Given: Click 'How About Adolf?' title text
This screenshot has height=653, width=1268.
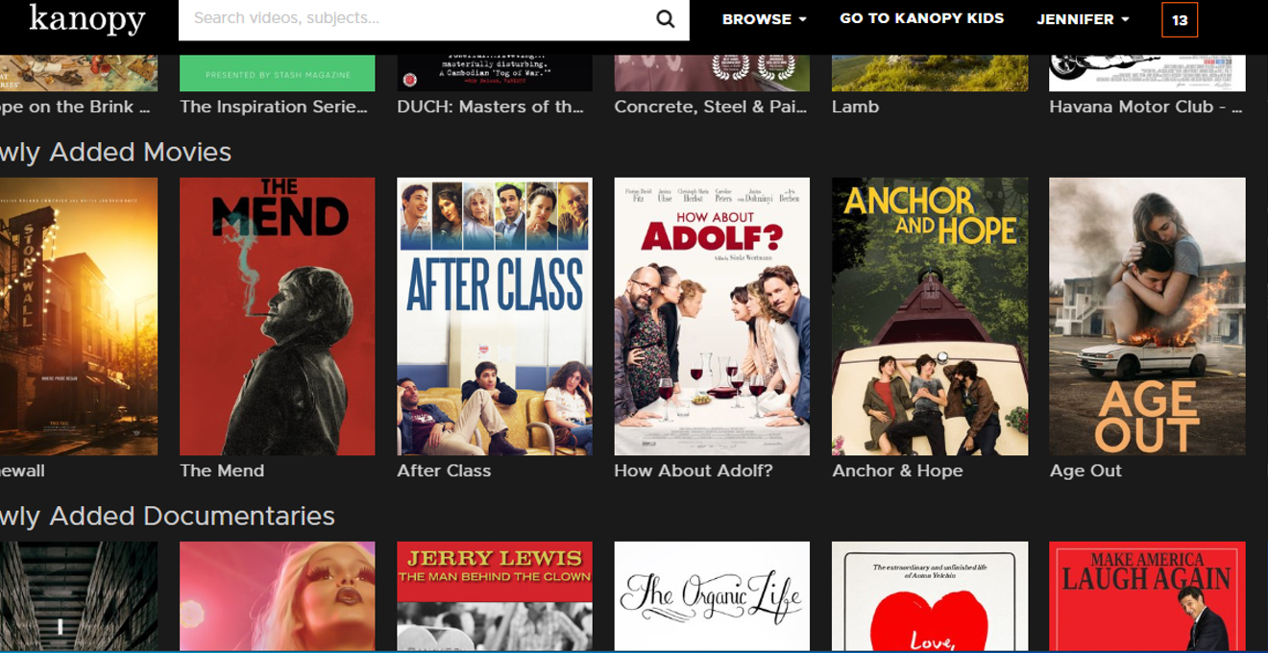Looking at the screenshot, I should 694,471.
